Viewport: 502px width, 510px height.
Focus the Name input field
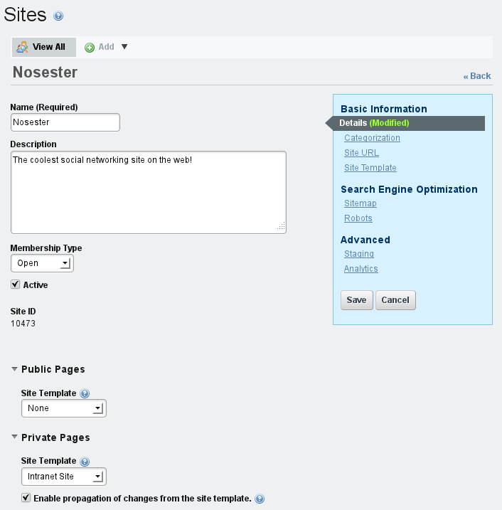pyautogui.click(x=65, y=122)
